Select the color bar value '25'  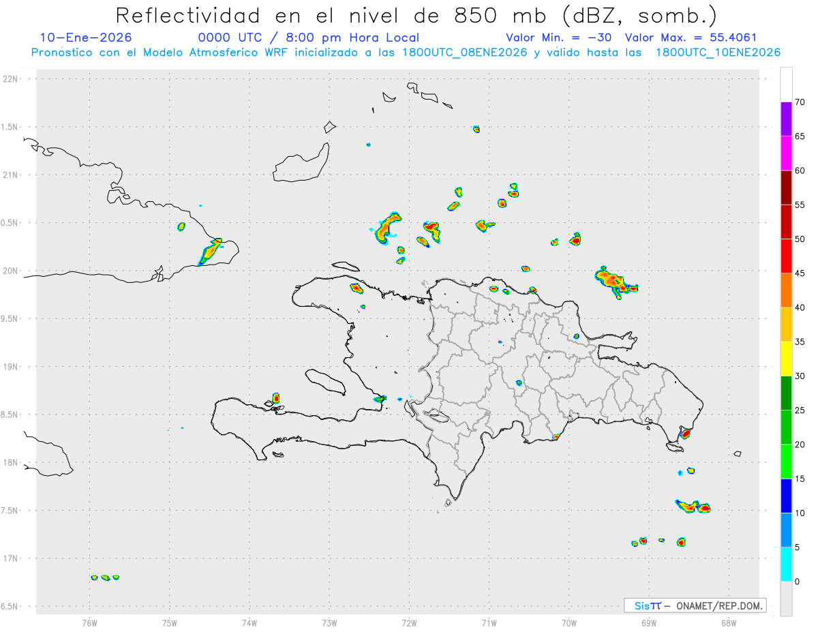point(800,410)
